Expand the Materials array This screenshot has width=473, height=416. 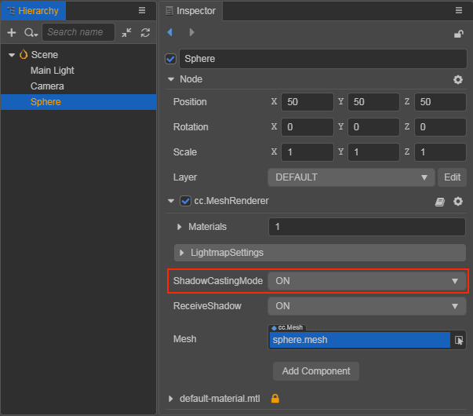point(180,227)
